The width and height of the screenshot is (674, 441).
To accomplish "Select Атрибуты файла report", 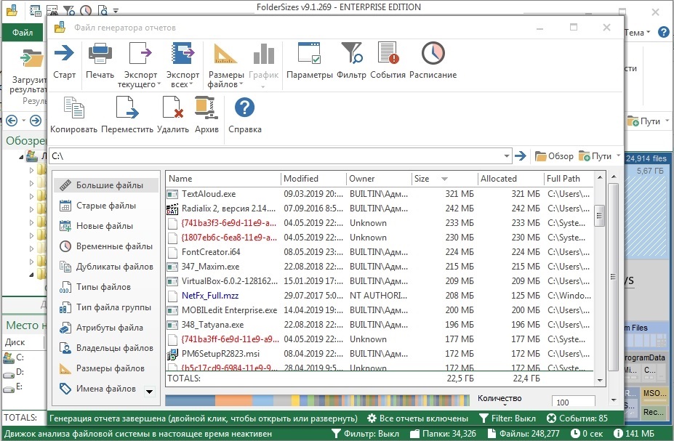I will (106, 328).
